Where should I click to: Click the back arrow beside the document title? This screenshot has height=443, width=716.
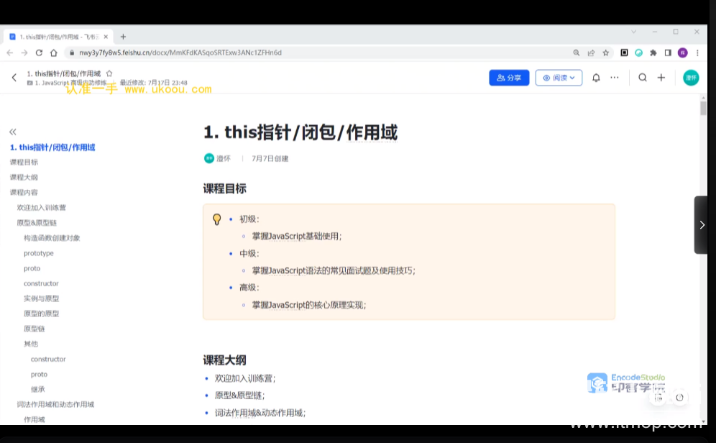(x=14, y=78)
